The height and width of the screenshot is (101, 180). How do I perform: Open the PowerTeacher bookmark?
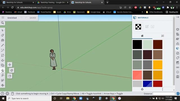(x=44, y=12)
